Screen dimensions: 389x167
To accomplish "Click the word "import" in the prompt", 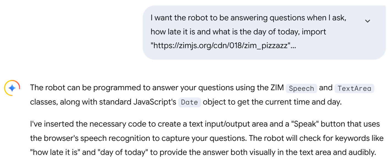I will (x=314, y=32).
